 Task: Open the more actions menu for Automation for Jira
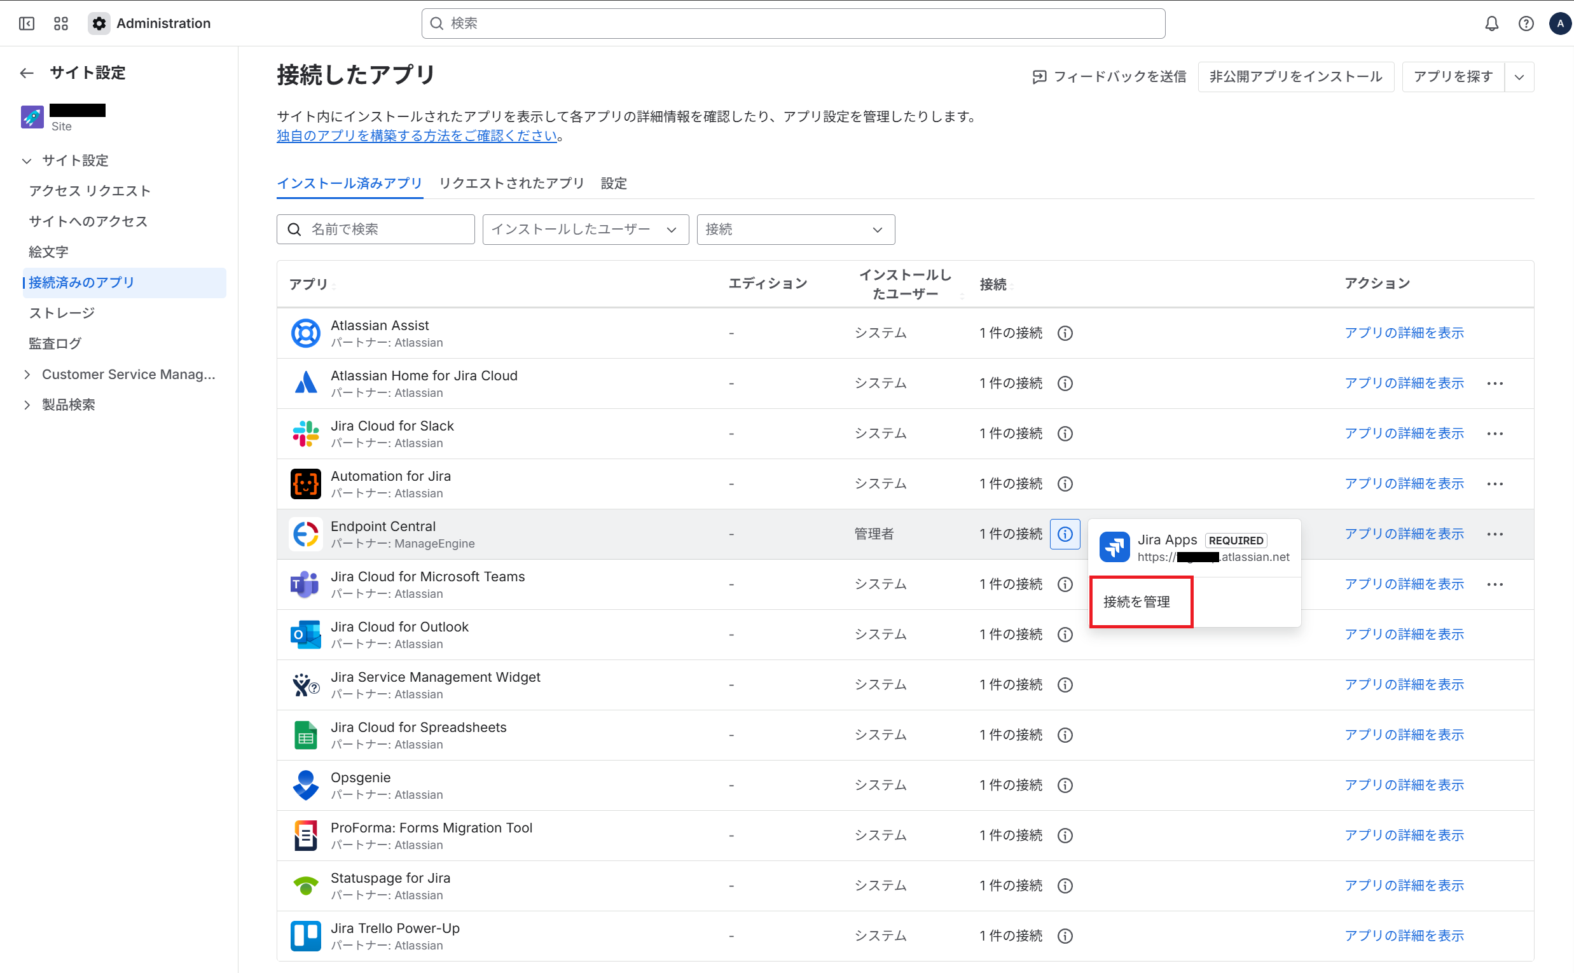1495,484
